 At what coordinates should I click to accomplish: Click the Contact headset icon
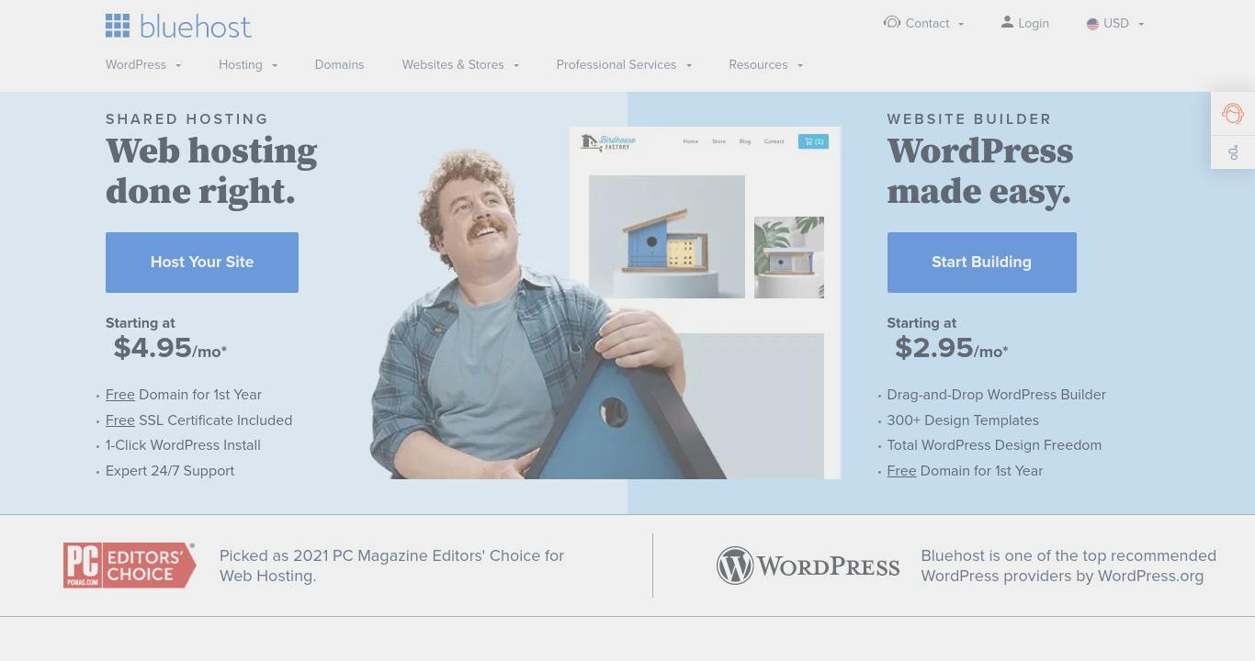pyautogui.click(x=892, y=22)
